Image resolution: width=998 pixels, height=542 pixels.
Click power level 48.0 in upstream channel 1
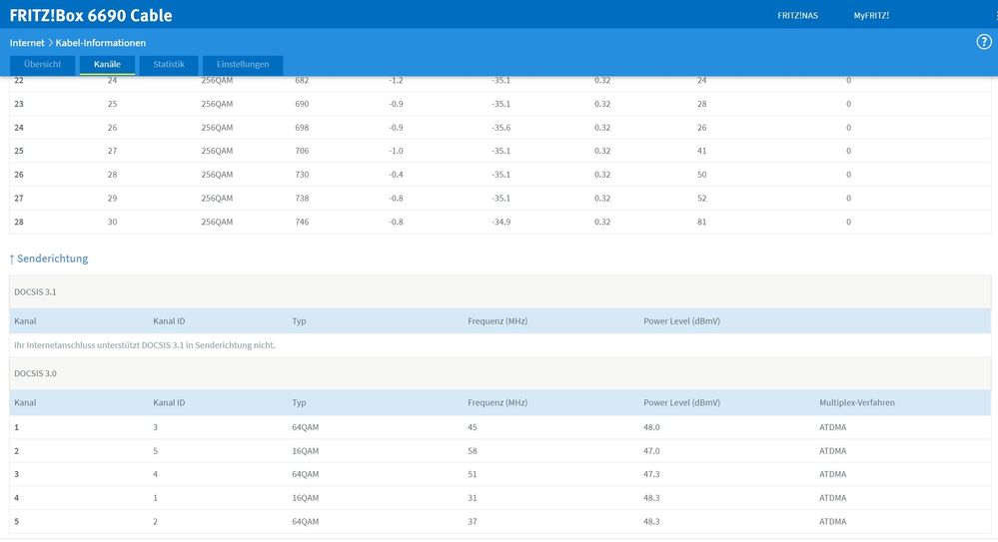pyautogui.click(x=651, y=427)
